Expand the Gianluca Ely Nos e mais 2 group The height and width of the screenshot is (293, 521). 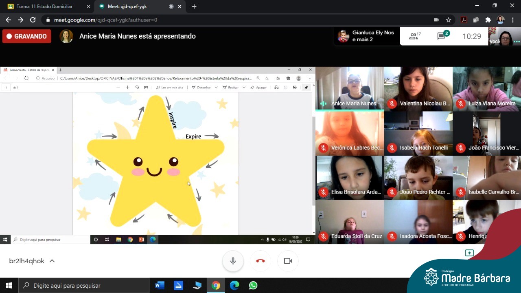click(366, 36)
